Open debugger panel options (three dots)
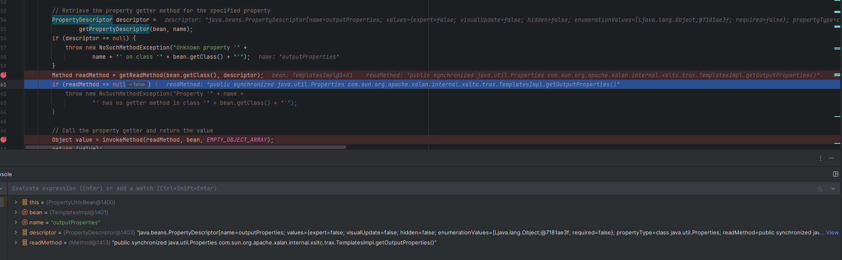The height and width of the screenshot is (260, 842). (x=820, y=158)
